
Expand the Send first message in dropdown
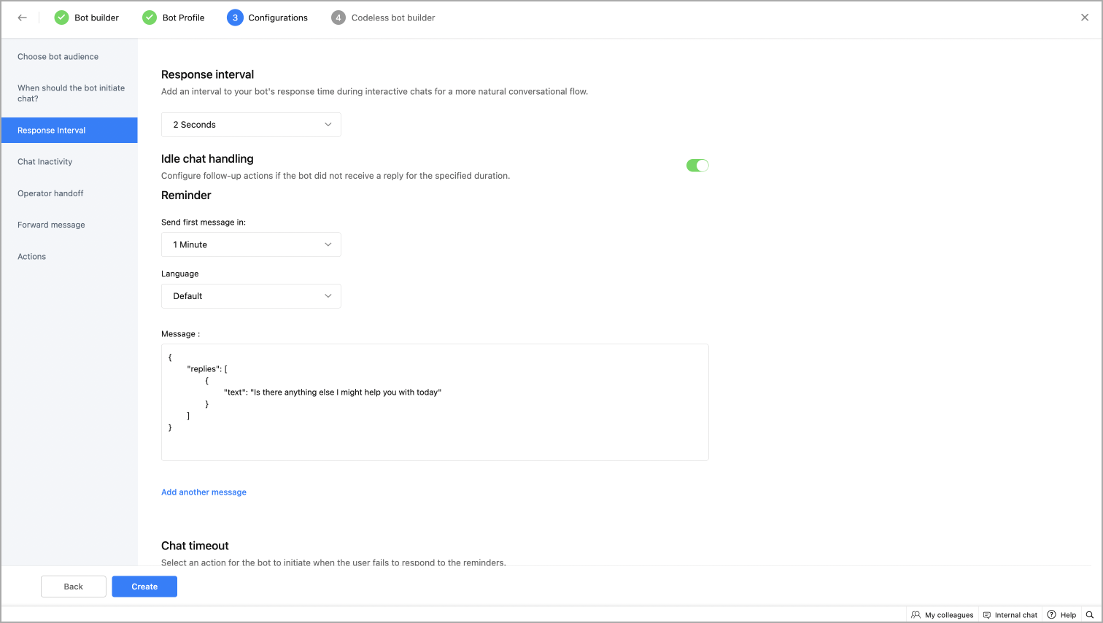point(251,244)
